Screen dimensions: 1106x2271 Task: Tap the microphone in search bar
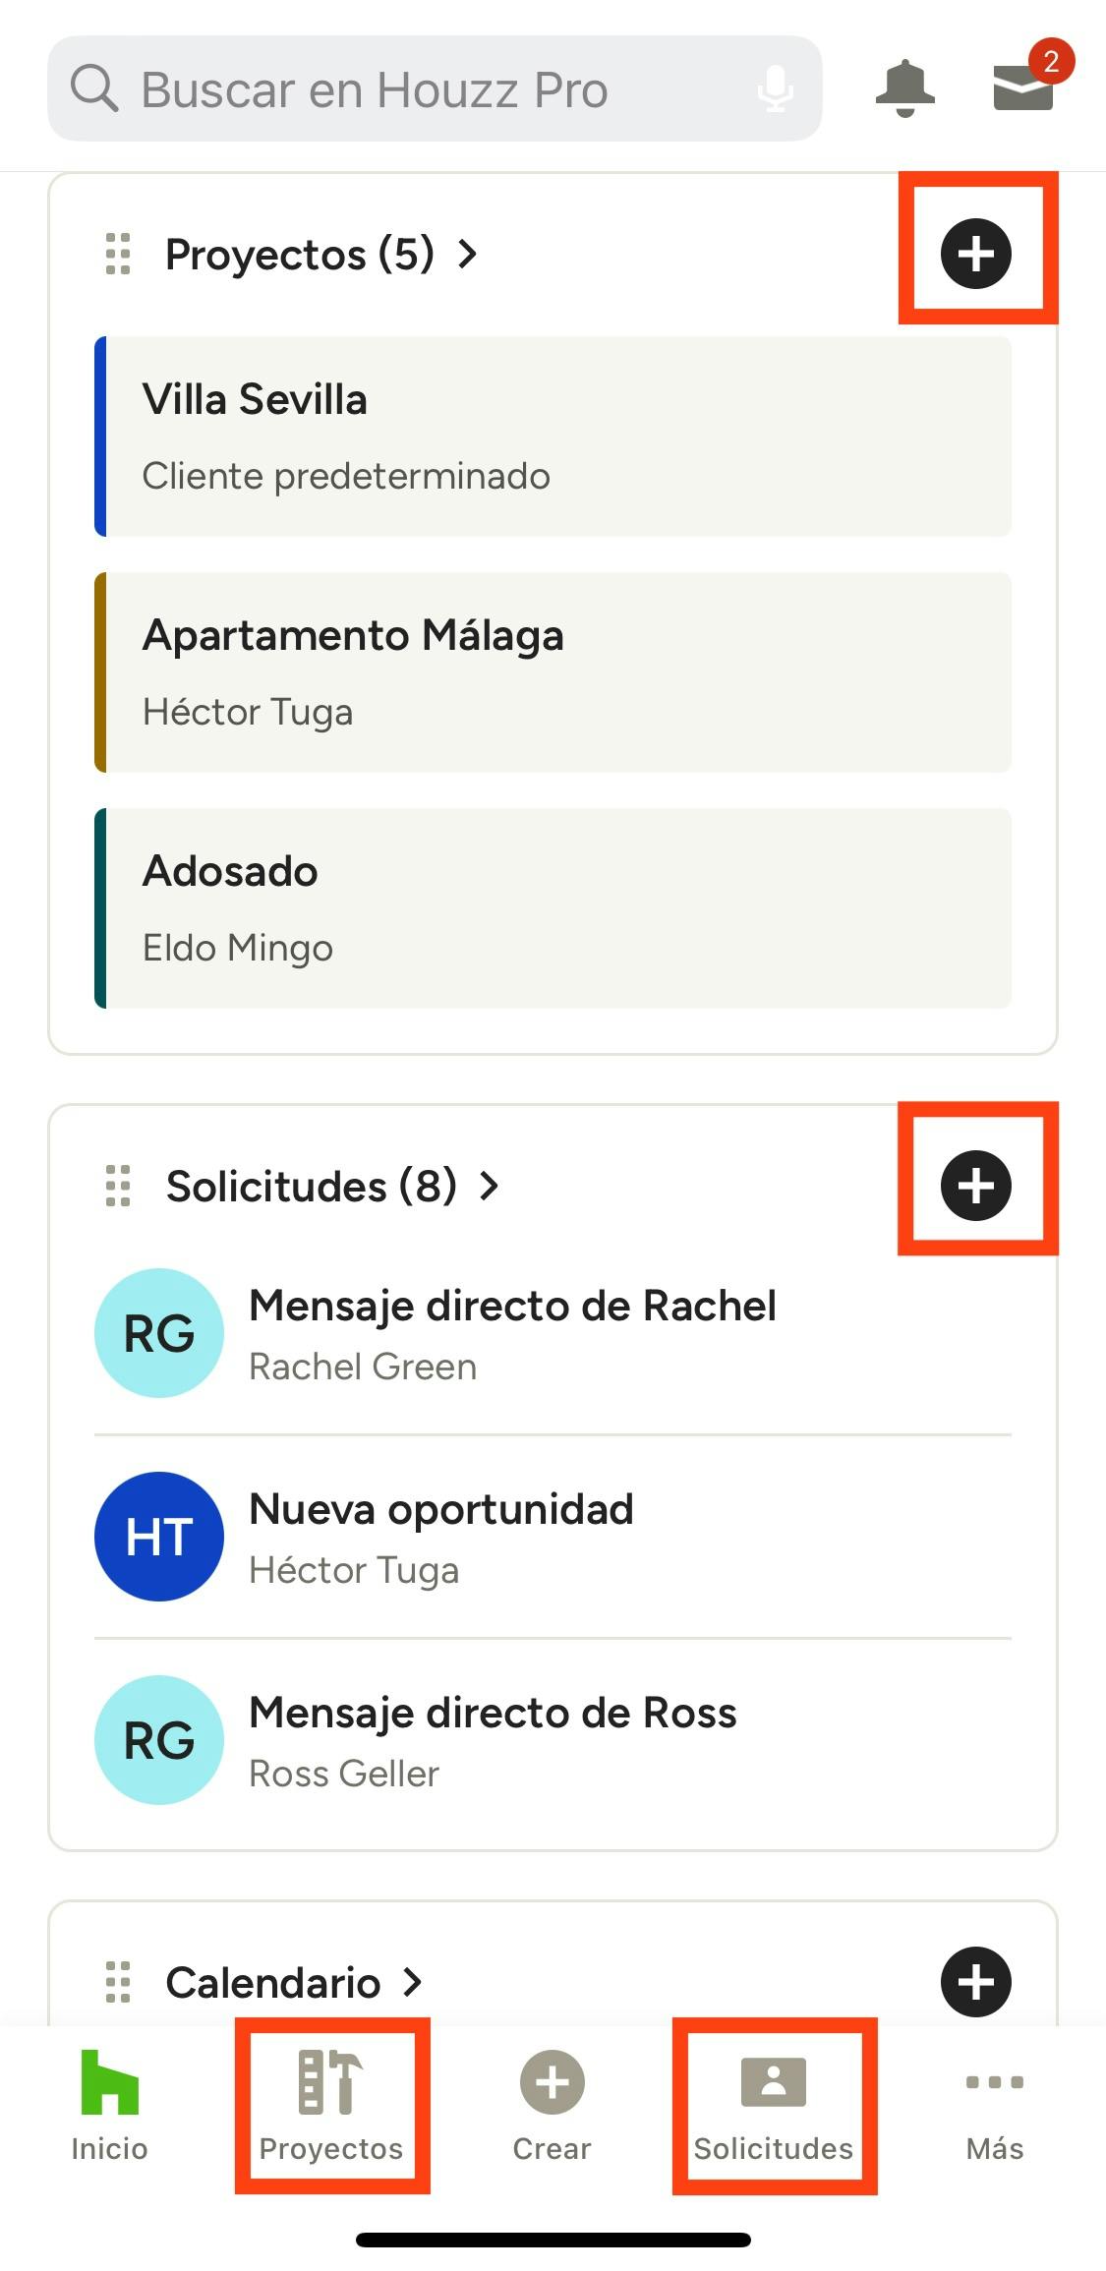click(x=776, y=88)
